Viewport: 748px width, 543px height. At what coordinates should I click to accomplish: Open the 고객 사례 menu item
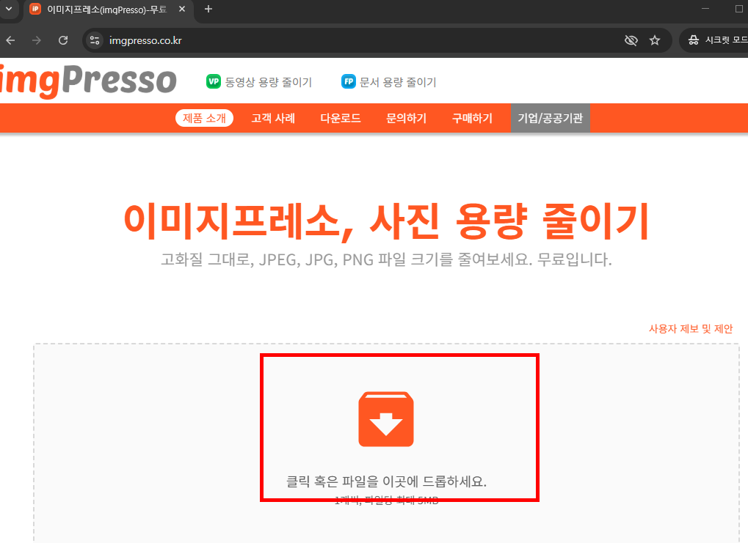pyautogui.click(x=272, y=118)
